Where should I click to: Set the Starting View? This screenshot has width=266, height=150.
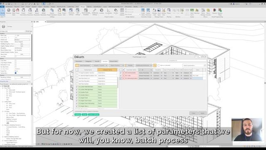(163, 12)
